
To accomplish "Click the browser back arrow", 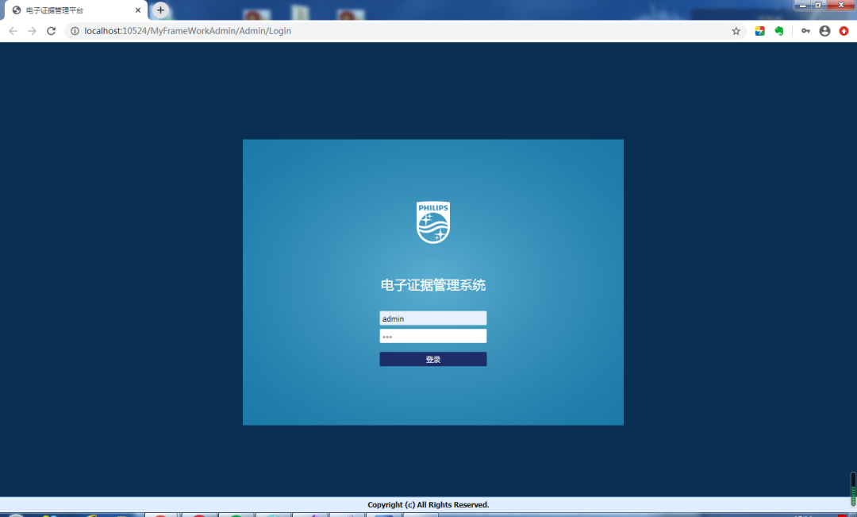I will [13, 31].
